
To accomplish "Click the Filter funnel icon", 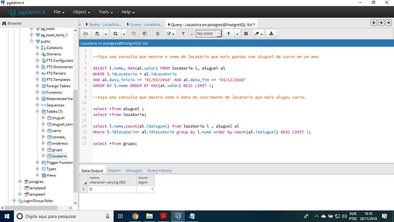I will click(x=183, y=34).
